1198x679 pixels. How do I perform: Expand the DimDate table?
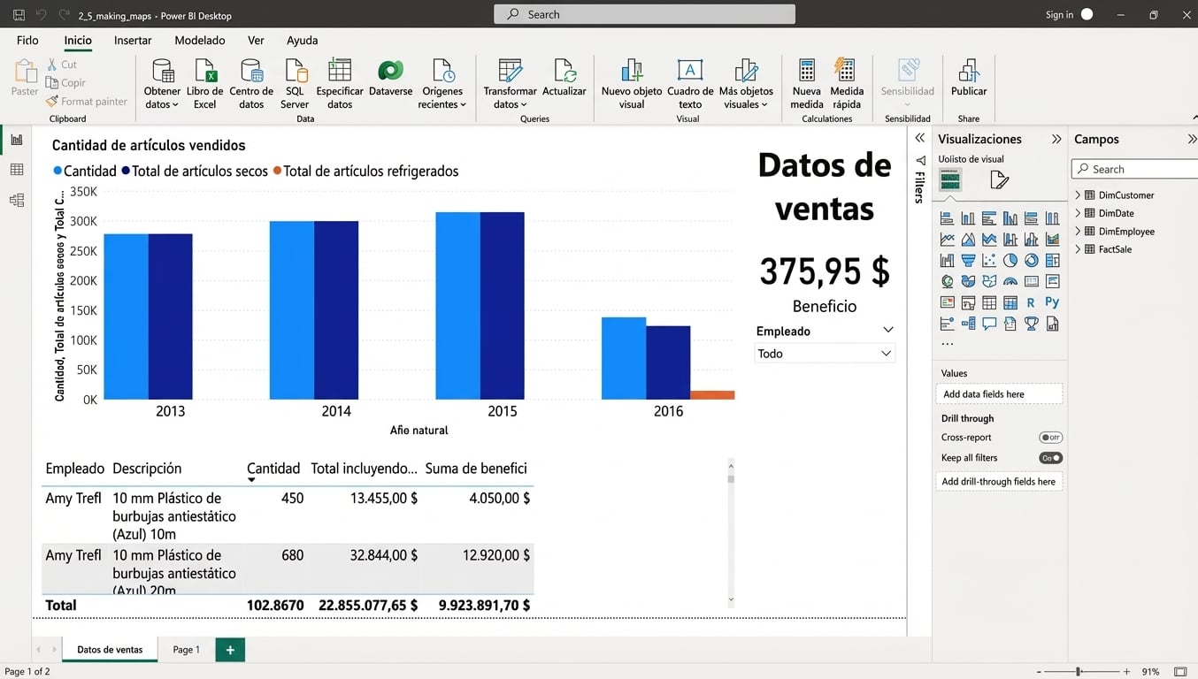click(1078, 213)
